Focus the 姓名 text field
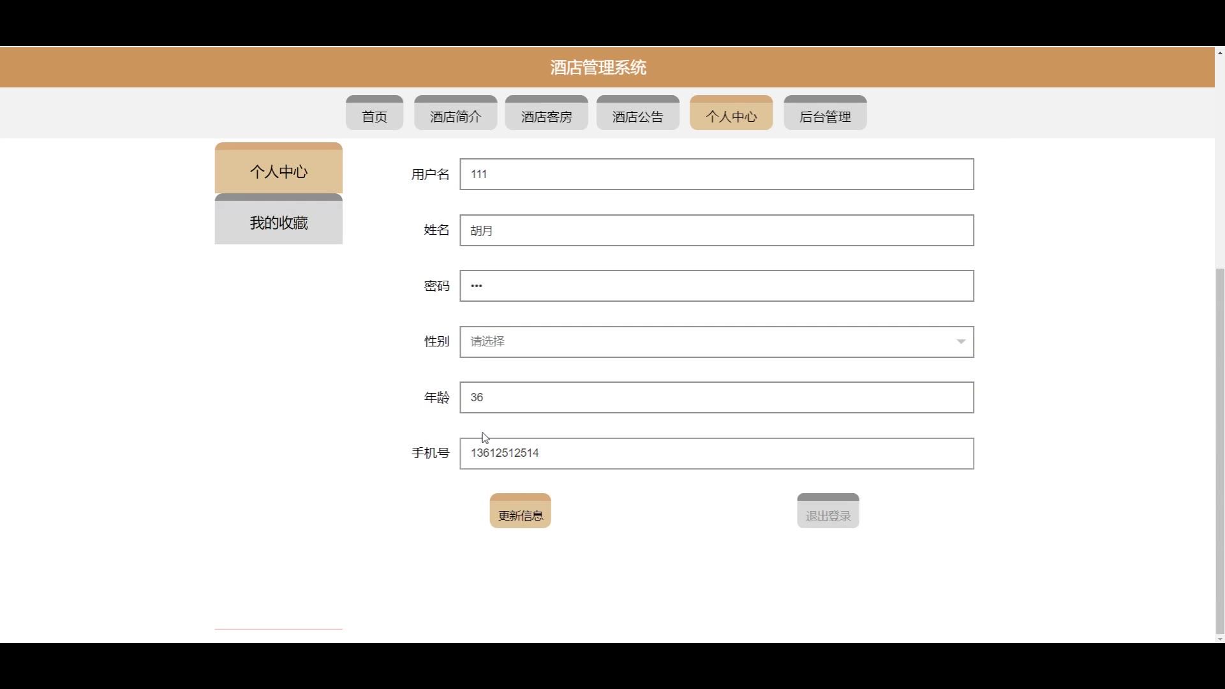Screen dimensions: 1225x689 (x=716, y=230)
